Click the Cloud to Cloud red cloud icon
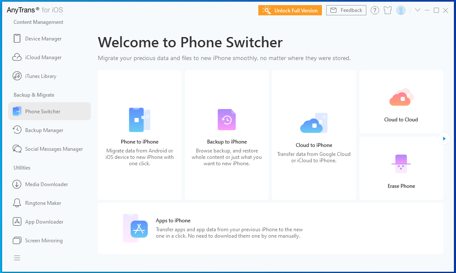Image resolution: width=456 pixels, height=273 pixels. point(401,97)
